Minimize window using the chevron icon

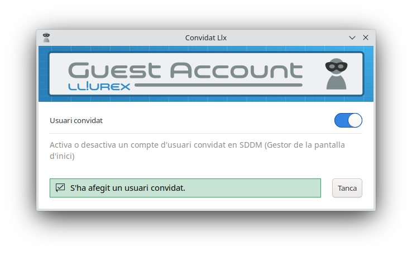click(x=352, y=37)
